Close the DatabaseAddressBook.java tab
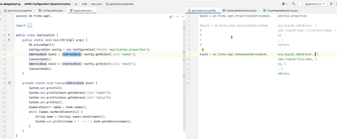Image resolution: width=337 pixels, height=139 pixels. pos(259,10)
